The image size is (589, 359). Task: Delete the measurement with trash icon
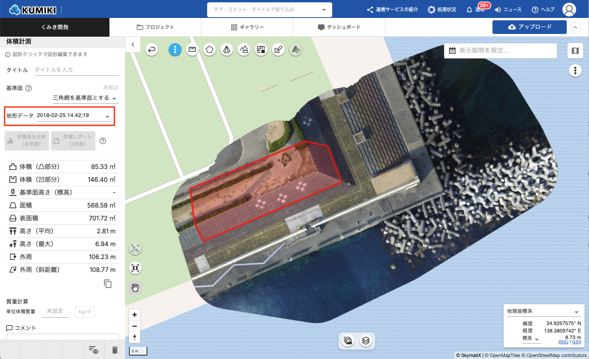(115, 350)
